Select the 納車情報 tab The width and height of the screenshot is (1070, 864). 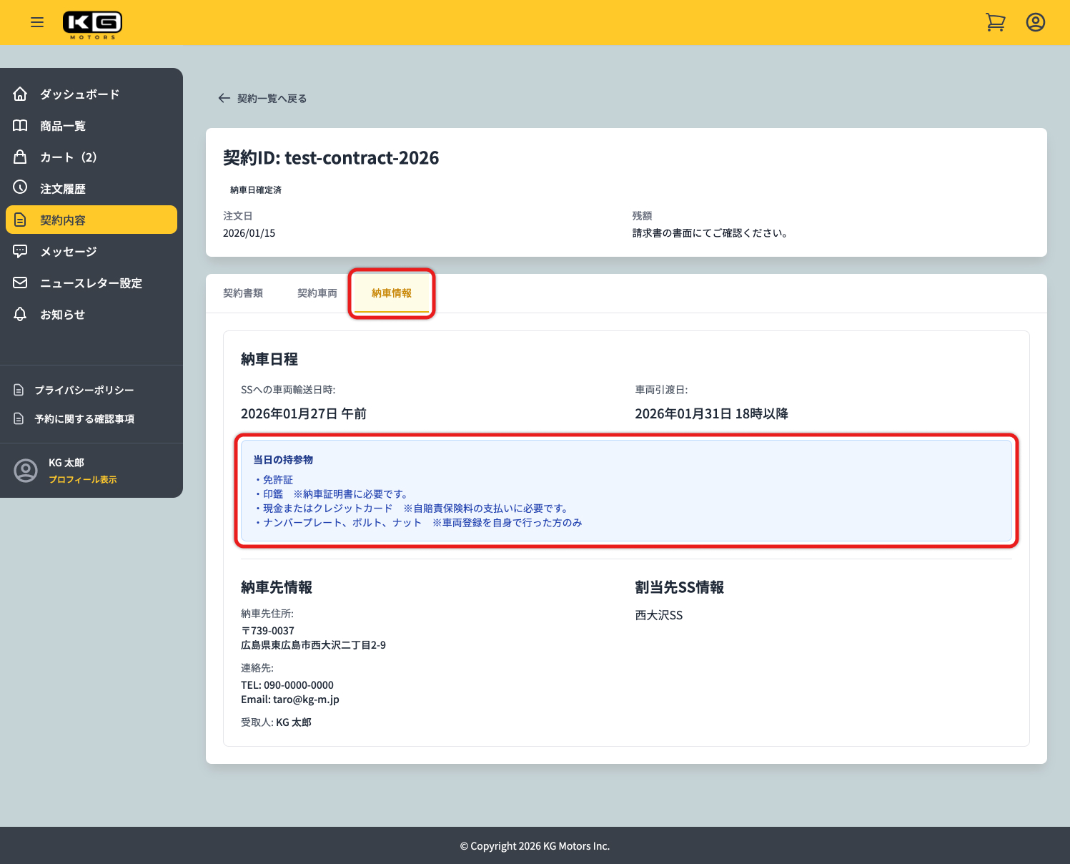click(x=392, y=293)
